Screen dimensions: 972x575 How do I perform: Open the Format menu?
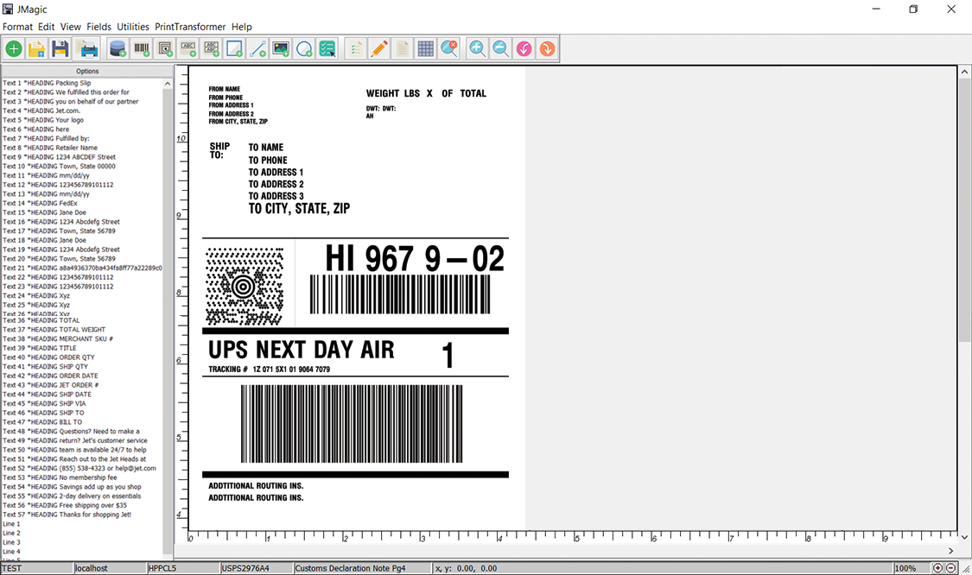[17, 27]
